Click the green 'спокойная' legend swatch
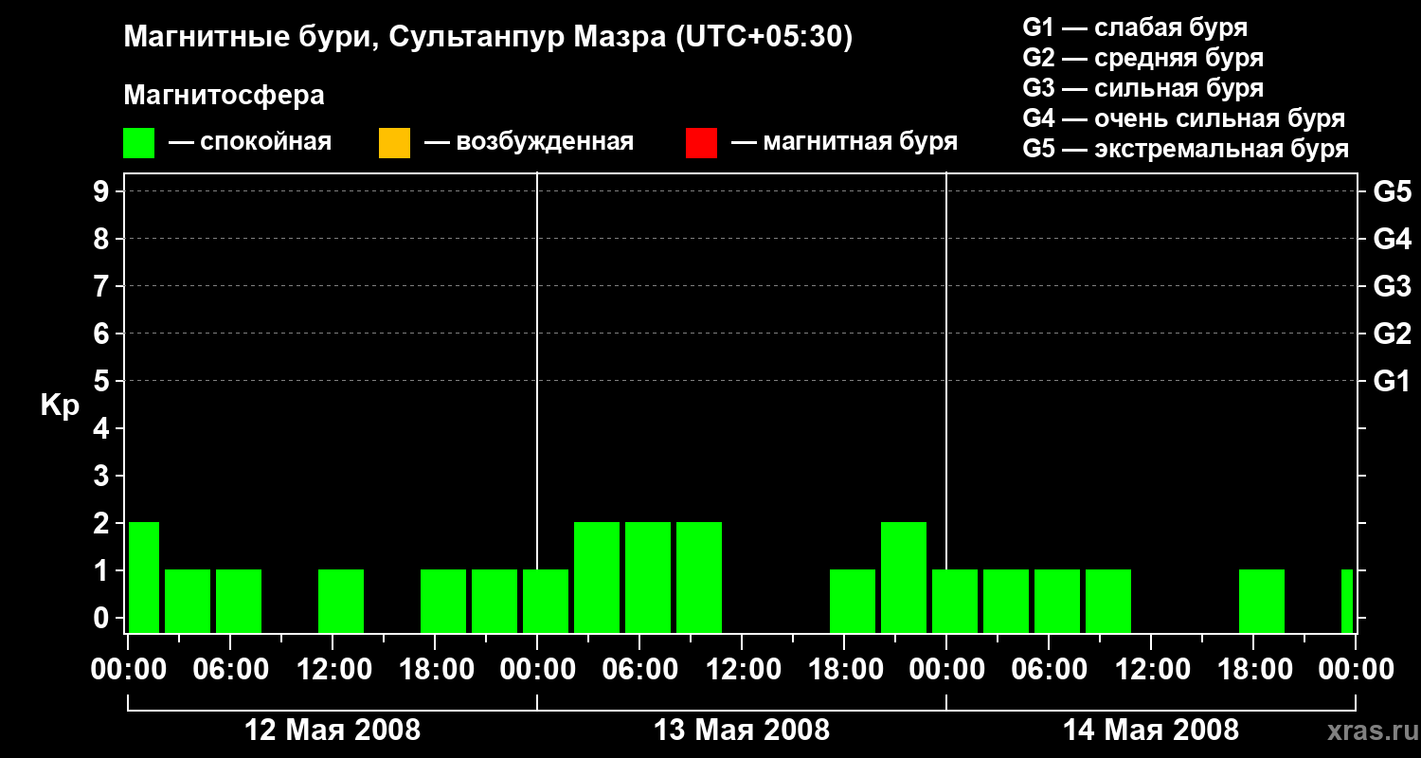 (x=139, y=143)
